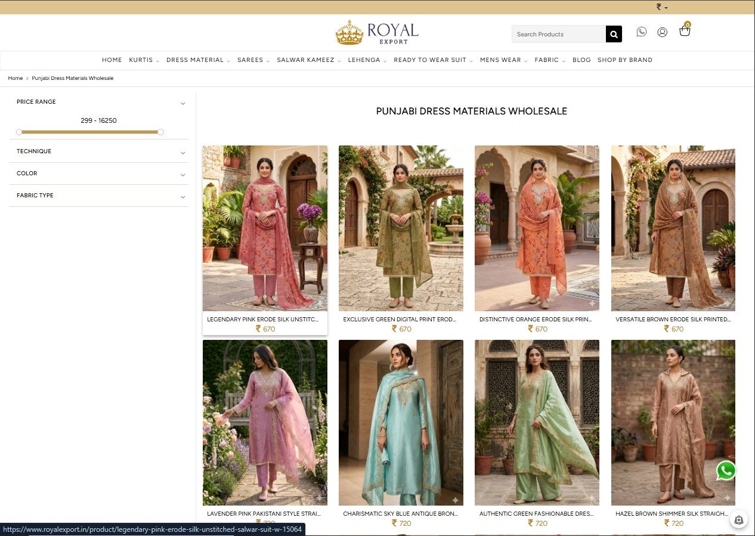The height and width of the screenshot is (536, 755).
Task: Open the Fabric menu
Action: [x=550, y=60]
